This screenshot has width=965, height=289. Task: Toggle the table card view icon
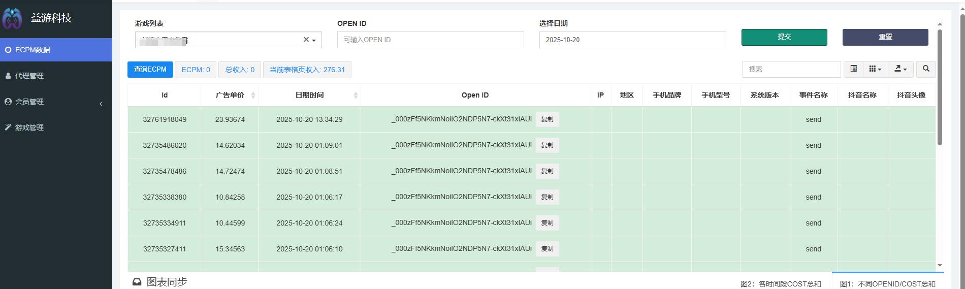coord(854,69)
